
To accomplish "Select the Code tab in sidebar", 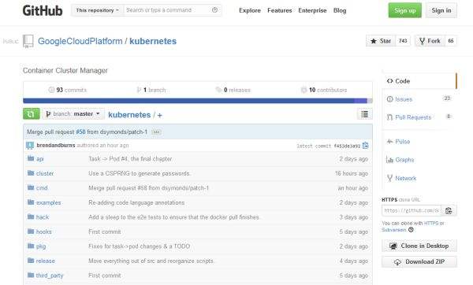I will coord(419,81).
